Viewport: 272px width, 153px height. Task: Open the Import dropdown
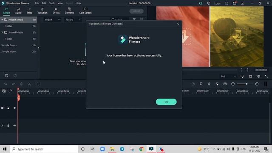(52, 20)
